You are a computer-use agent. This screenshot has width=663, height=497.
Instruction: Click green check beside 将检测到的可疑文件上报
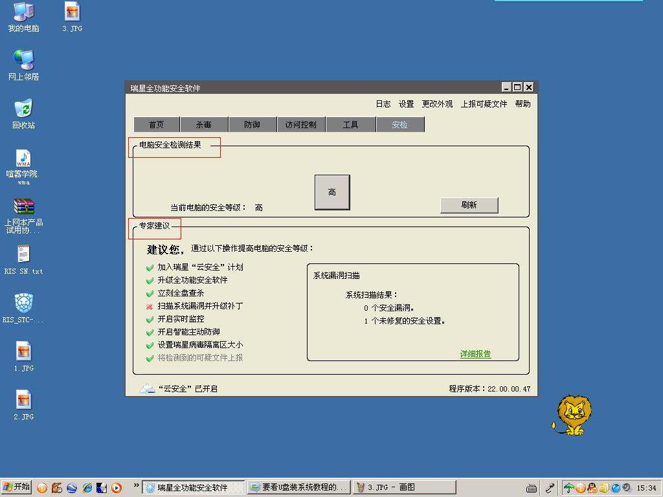click(x=150, y=359)
